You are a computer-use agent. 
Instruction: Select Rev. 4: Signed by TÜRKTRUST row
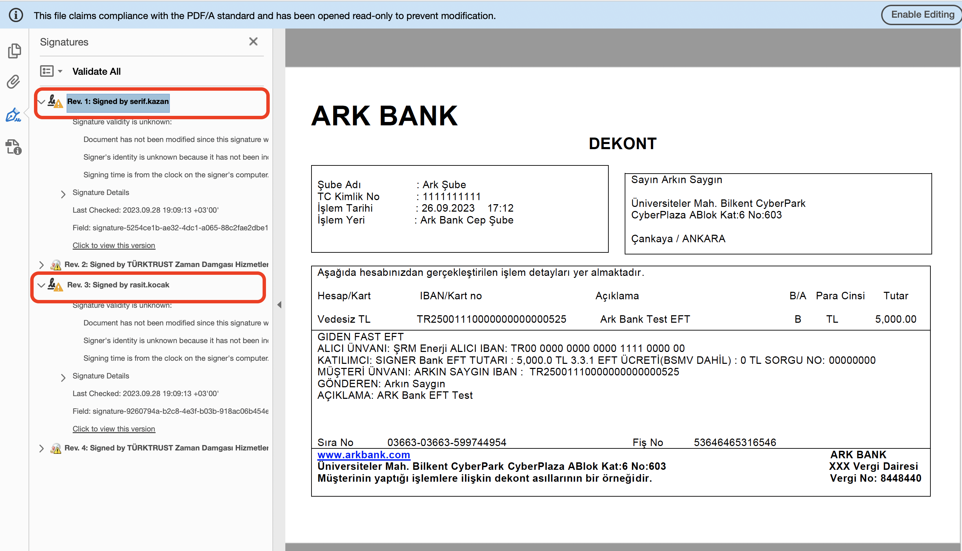click(166, 448)
